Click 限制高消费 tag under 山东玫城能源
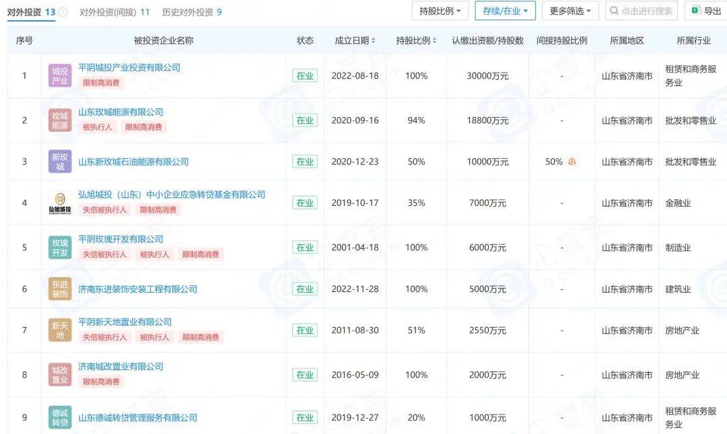The image size is (727, 434). click(144, 127)
